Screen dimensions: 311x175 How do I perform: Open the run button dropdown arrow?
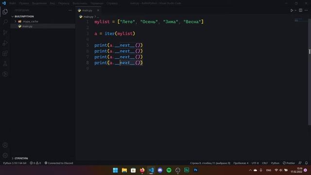(x=295, y=10)
